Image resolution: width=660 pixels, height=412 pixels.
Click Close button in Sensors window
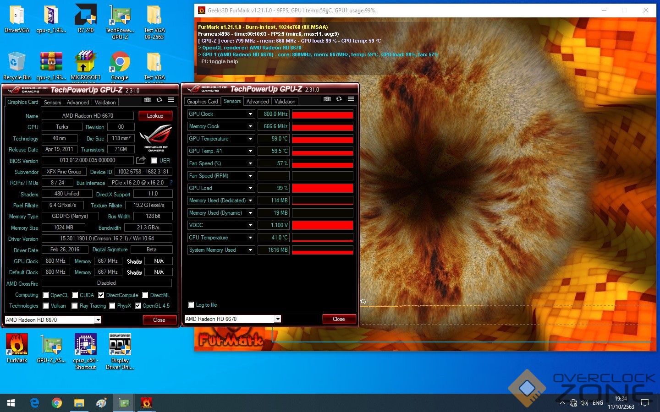click(x=339, y=319)
